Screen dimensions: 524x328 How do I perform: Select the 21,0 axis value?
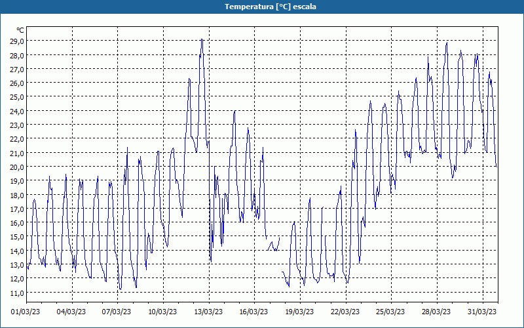tap(17, 153)
